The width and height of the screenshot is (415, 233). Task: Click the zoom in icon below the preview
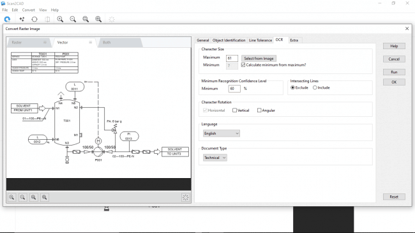pyautogui.click(x=11, y=197)
